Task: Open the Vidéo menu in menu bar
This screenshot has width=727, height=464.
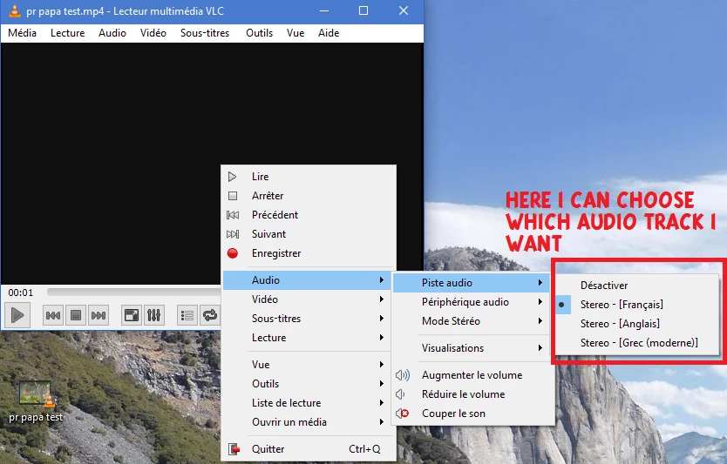Action: [153, 33]
